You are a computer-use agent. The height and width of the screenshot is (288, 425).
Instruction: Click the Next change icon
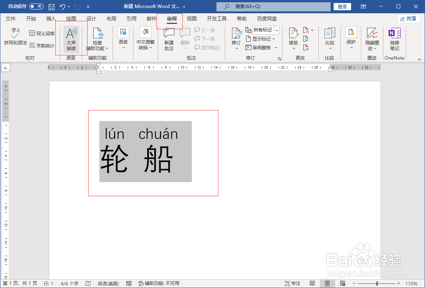(x=306, y=48)
